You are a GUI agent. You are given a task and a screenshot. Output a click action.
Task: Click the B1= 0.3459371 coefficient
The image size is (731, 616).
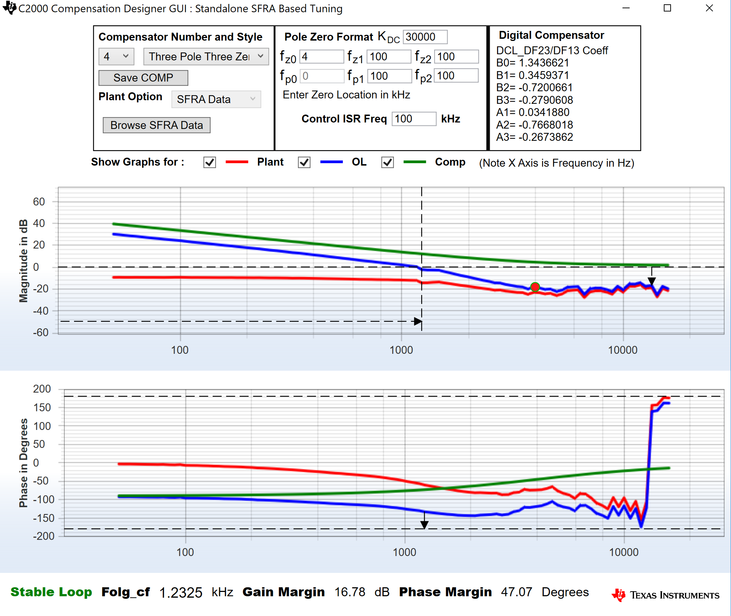point(533,75)
